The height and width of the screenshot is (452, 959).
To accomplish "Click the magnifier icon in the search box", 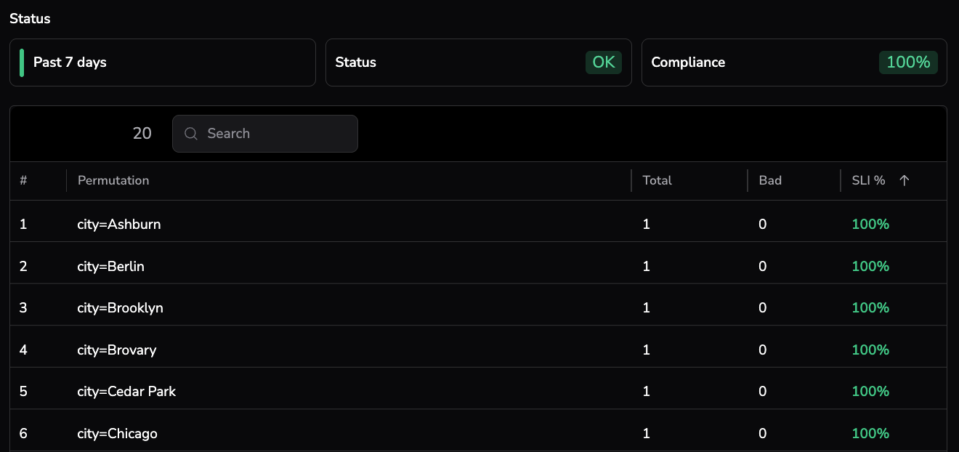I will (191, 134).
